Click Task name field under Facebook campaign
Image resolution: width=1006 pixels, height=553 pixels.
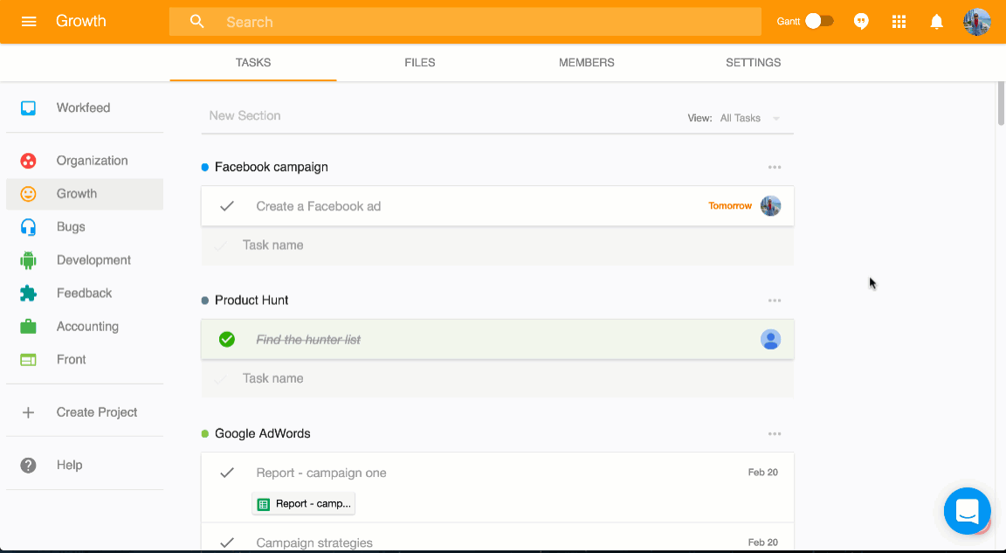tap(497, 245)
